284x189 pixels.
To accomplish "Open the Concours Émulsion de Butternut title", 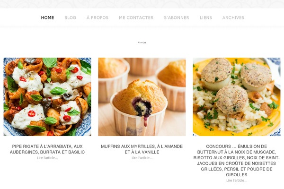I will tap(237, 161).
